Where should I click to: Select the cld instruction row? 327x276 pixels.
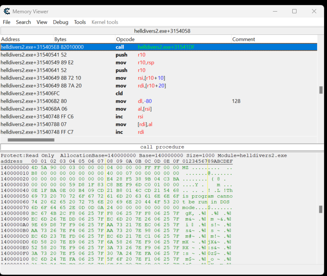click(x=159, y=94)
